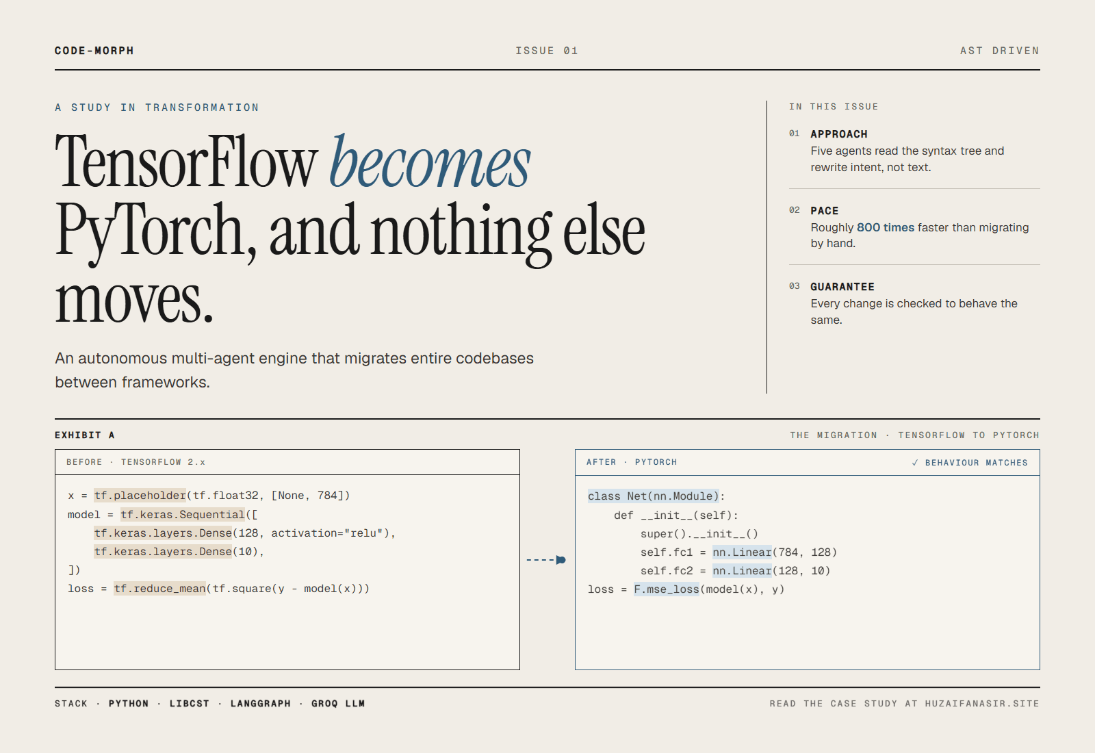This screenshot has width=1095, height=753.
Task: Click the EXHIBIT A label
Action: (85, 435)
